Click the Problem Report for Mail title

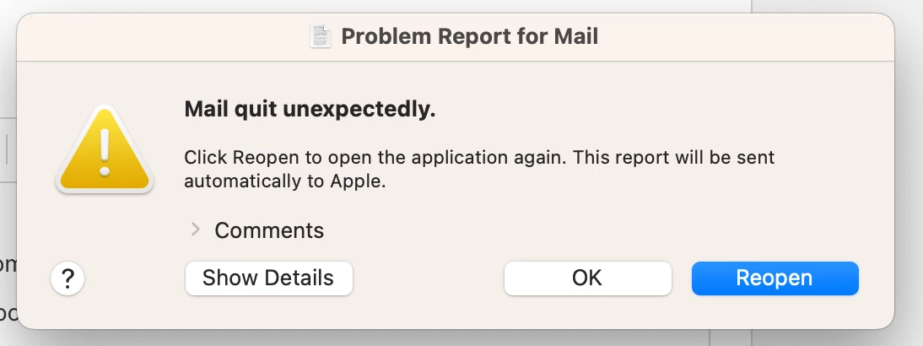469,36
